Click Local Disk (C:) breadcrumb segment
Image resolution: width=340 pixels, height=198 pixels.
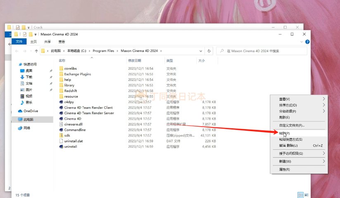tap(76, 51)
